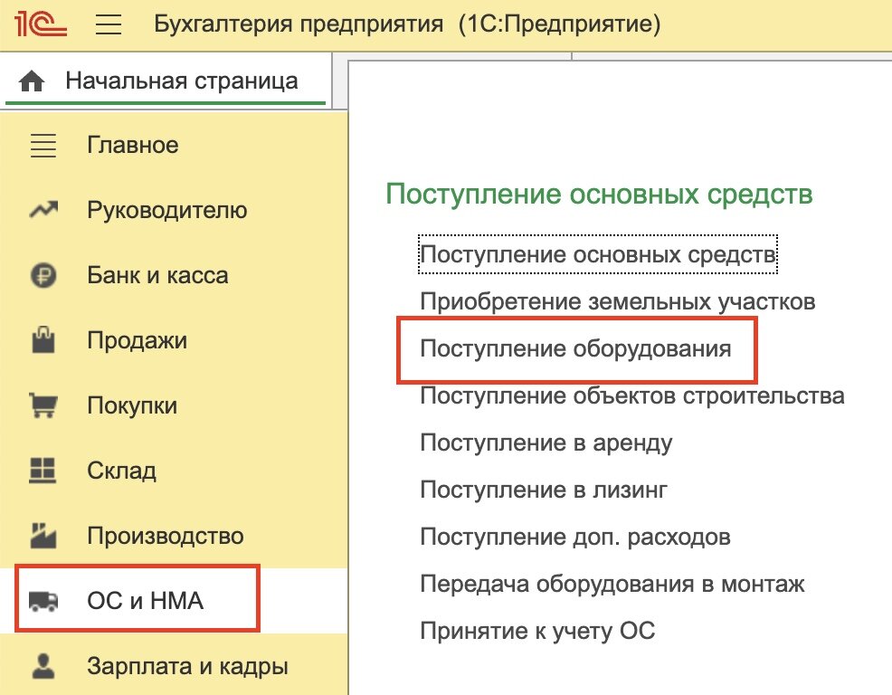Open Производство via the factory icon

coord(43,536)
